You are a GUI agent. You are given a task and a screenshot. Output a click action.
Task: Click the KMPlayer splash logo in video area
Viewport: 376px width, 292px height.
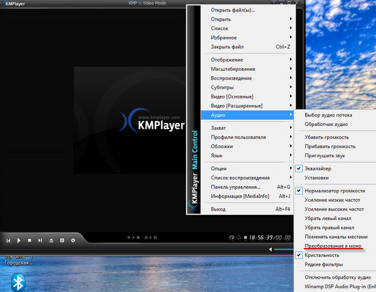click(152, 120)
